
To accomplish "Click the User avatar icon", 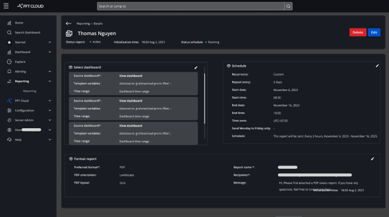I will [x=9, y=130].
